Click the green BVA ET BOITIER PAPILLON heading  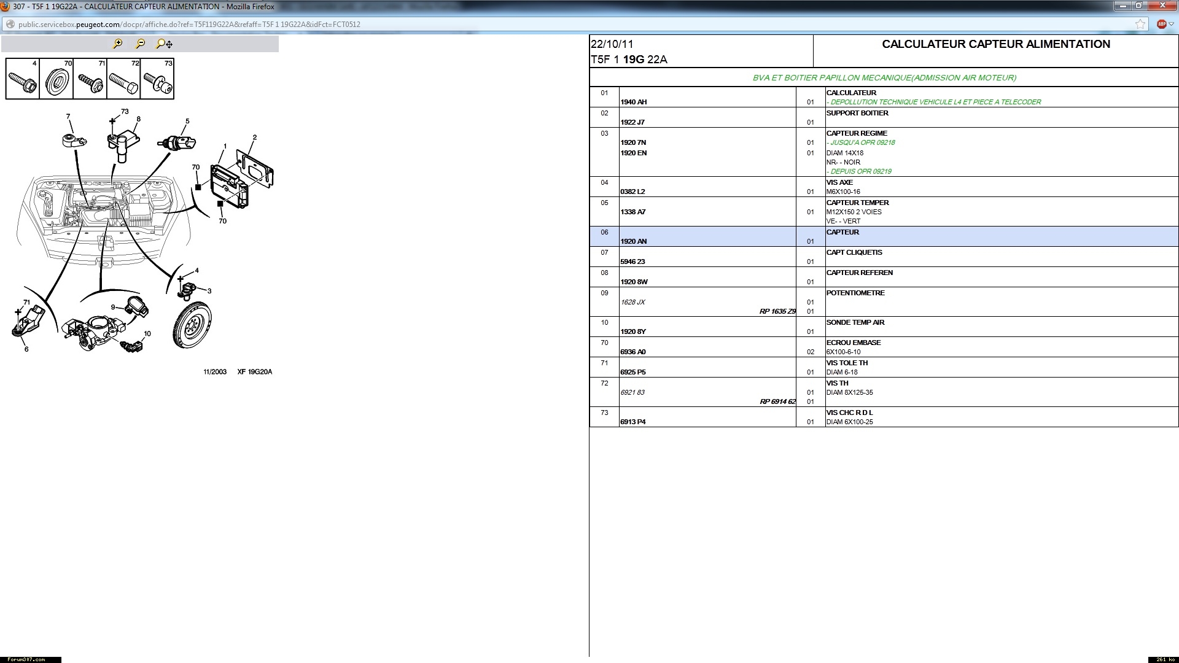(884, 77)
